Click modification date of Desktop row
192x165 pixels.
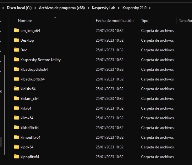click(110, 40)
